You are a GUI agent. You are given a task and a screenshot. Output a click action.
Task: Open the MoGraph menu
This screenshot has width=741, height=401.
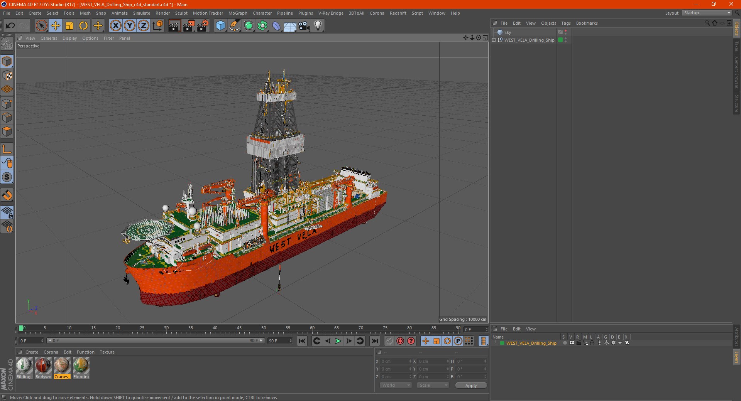pyautogui.click(x=238, y=13)
